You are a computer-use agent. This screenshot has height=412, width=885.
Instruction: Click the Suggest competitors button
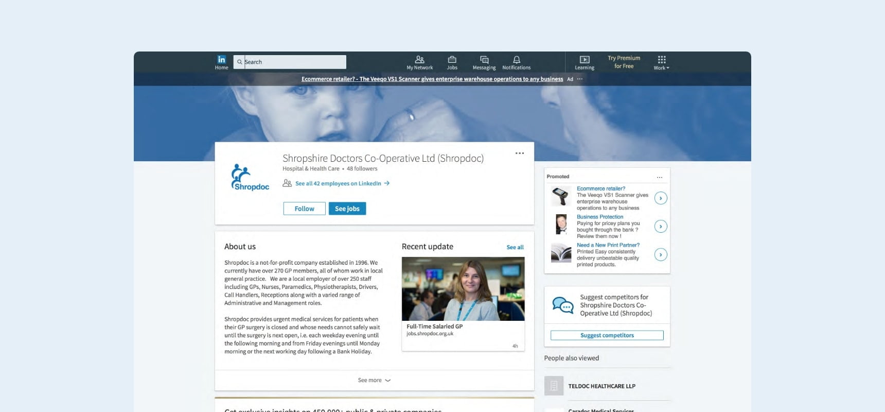[607, 335]
